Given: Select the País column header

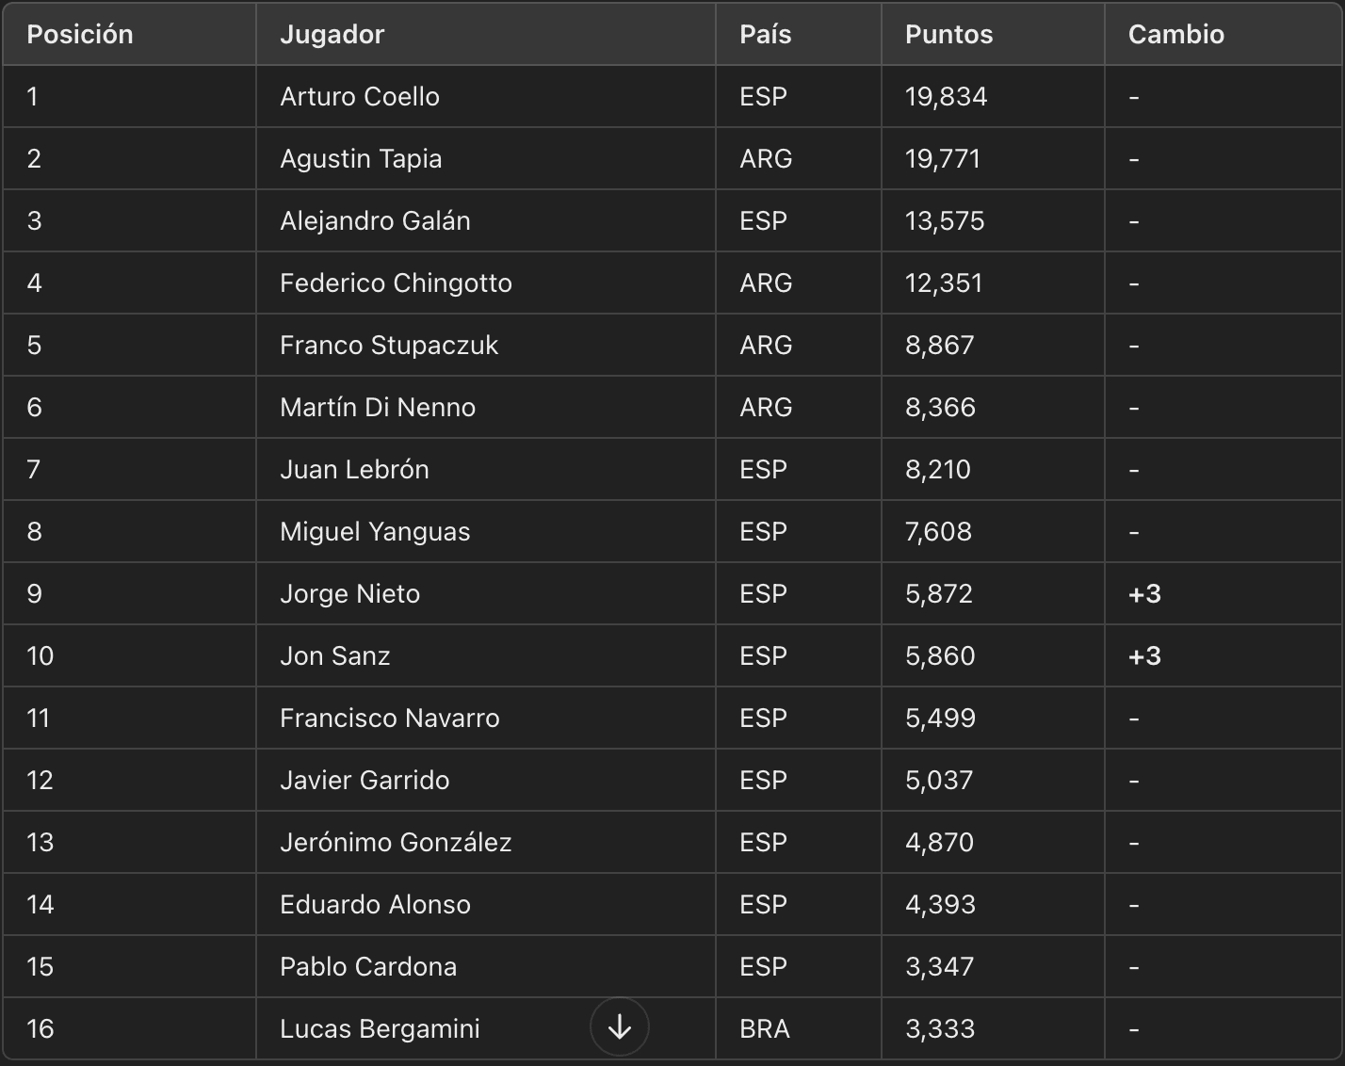Looking at the screenshot, I should point(766,35).
